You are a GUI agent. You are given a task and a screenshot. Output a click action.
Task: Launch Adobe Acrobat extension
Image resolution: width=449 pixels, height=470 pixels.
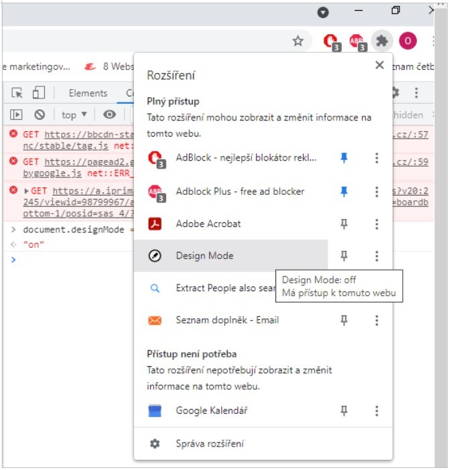click(x=231, y=224)
